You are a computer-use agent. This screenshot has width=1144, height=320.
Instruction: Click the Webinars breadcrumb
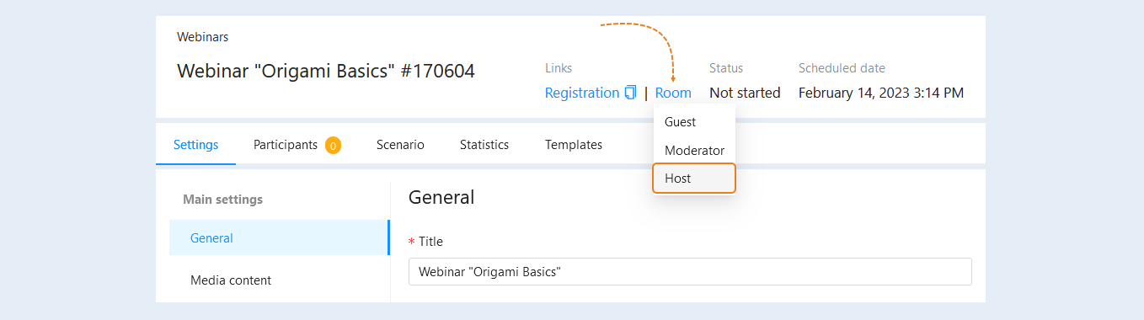coord(202,37)
